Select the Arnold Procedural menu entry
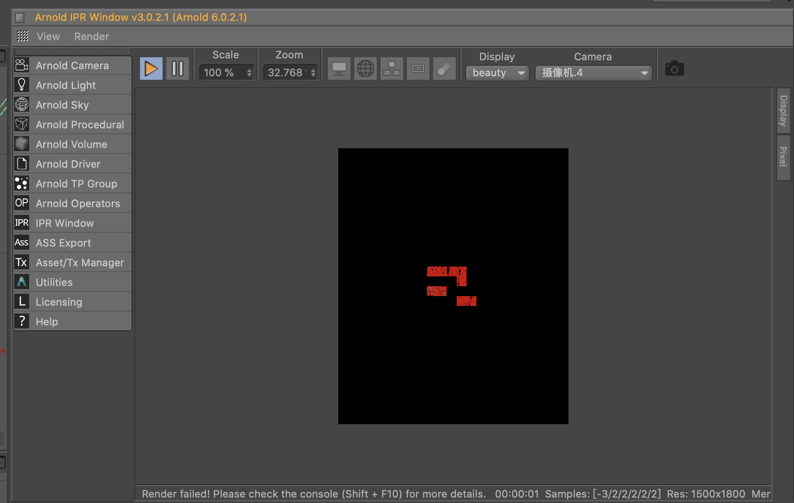The height and width of the screenshot is (503, 794). tap(72, 125)
